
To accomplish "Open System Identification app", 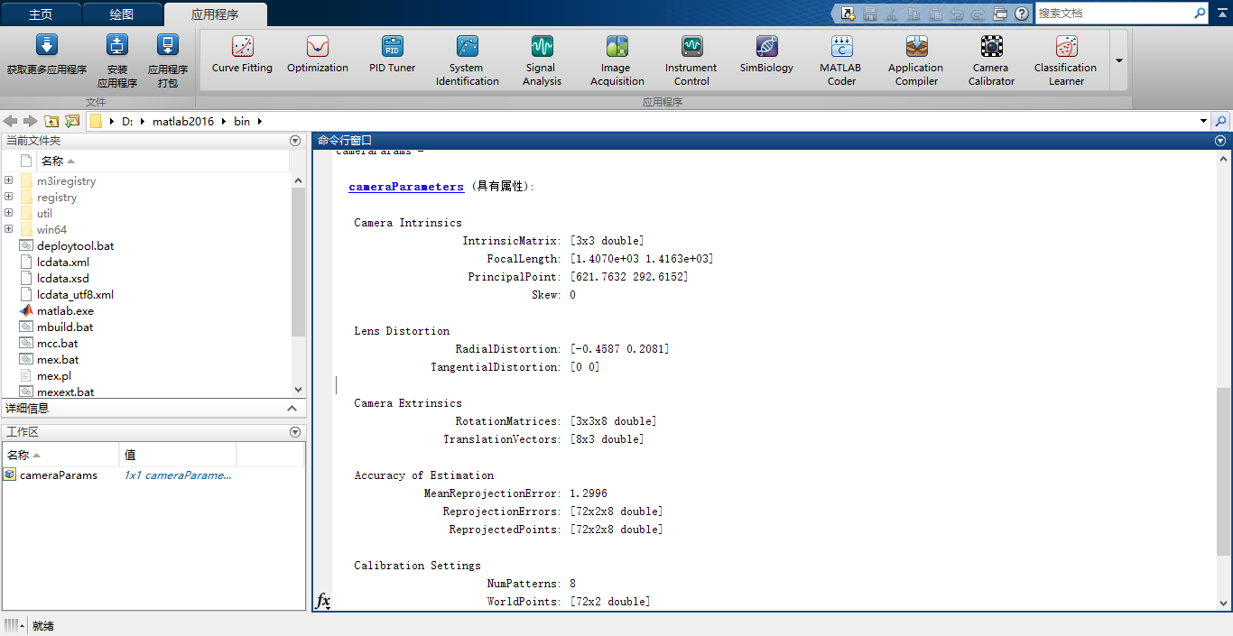I will click(467, 60).
